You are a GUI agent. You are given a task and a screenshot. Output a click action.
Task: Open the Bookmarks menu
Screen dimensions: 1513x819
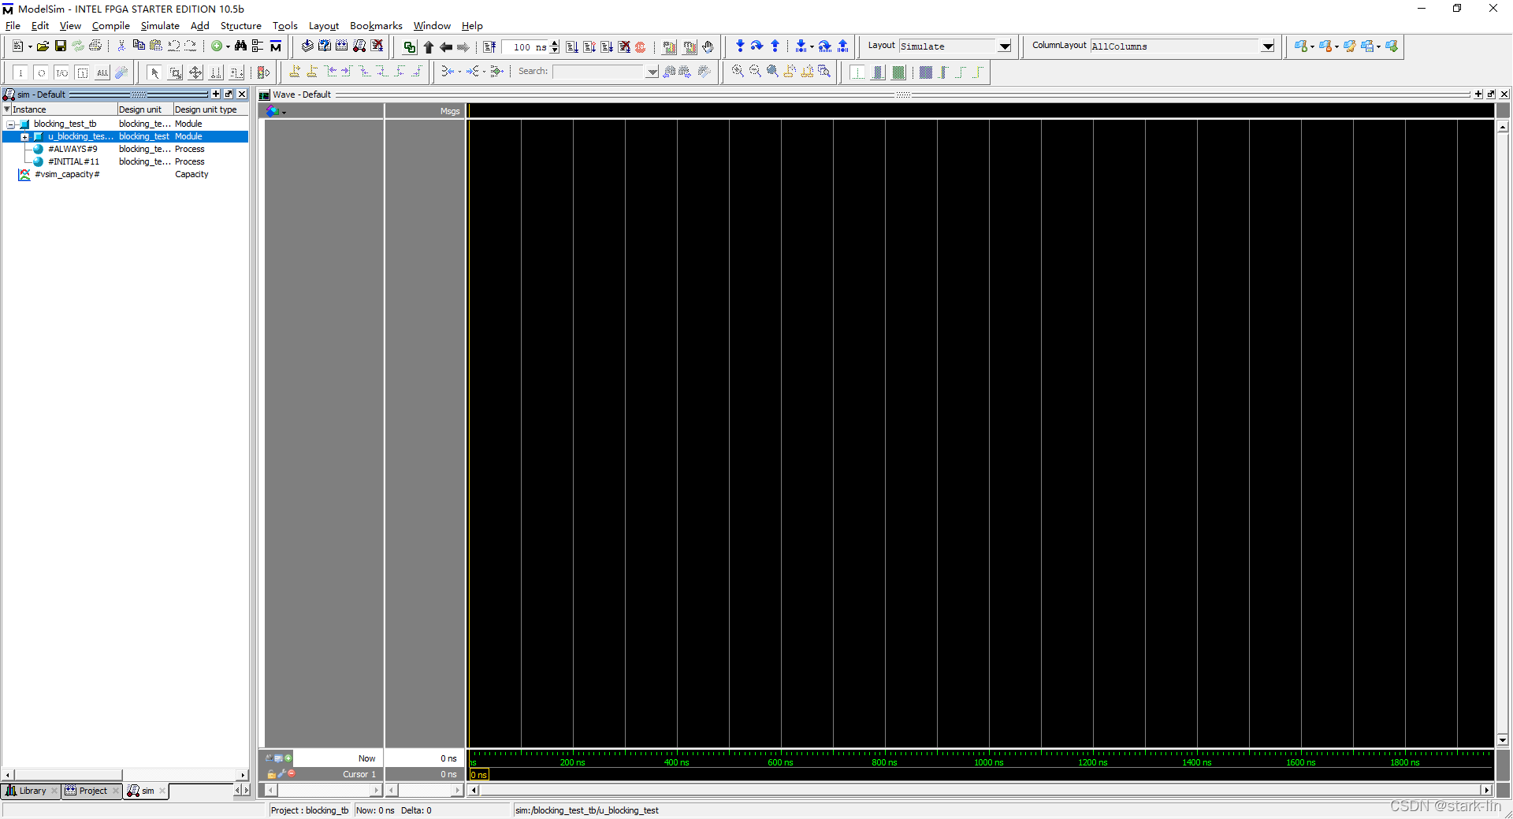(376, 26)
